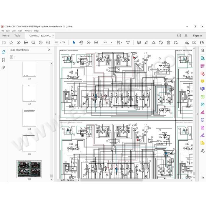Send file by email icon
206x206 pixels.
pos(195,42)
